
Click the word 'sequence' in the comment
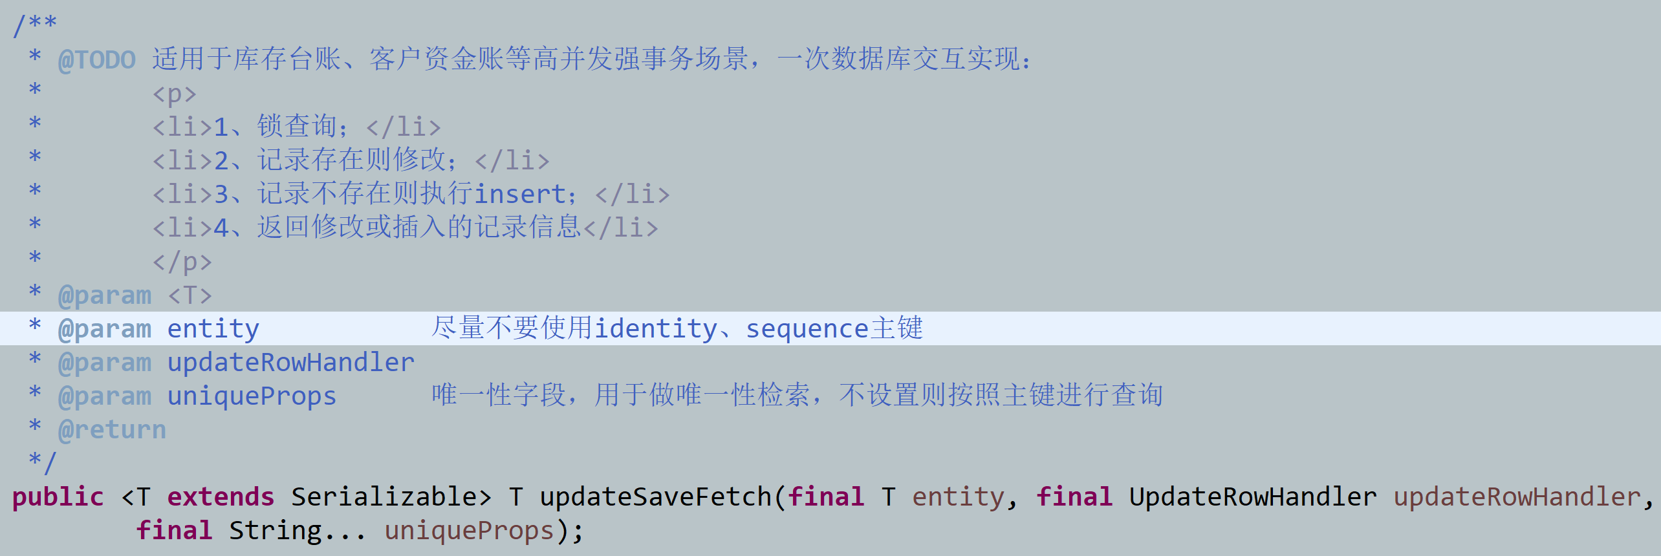807,328
